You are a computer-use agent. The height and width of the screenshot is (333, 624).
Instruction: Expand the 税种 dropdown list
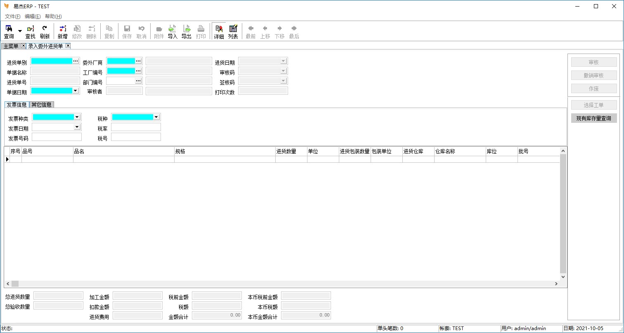[156, 117]
